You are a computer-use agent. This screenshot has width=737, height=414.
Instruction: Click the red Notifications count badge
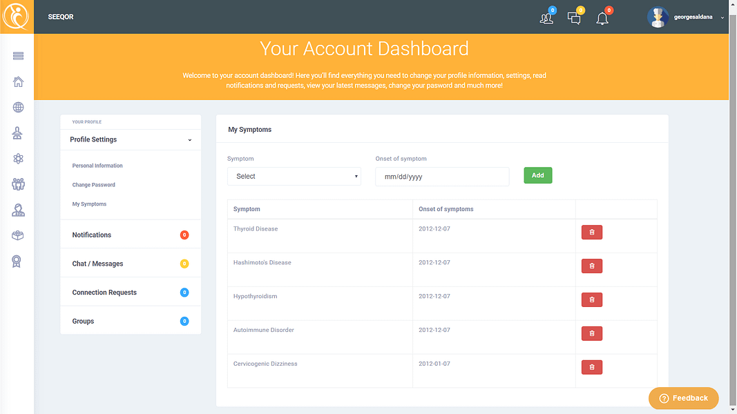click(x=184, y=235)
